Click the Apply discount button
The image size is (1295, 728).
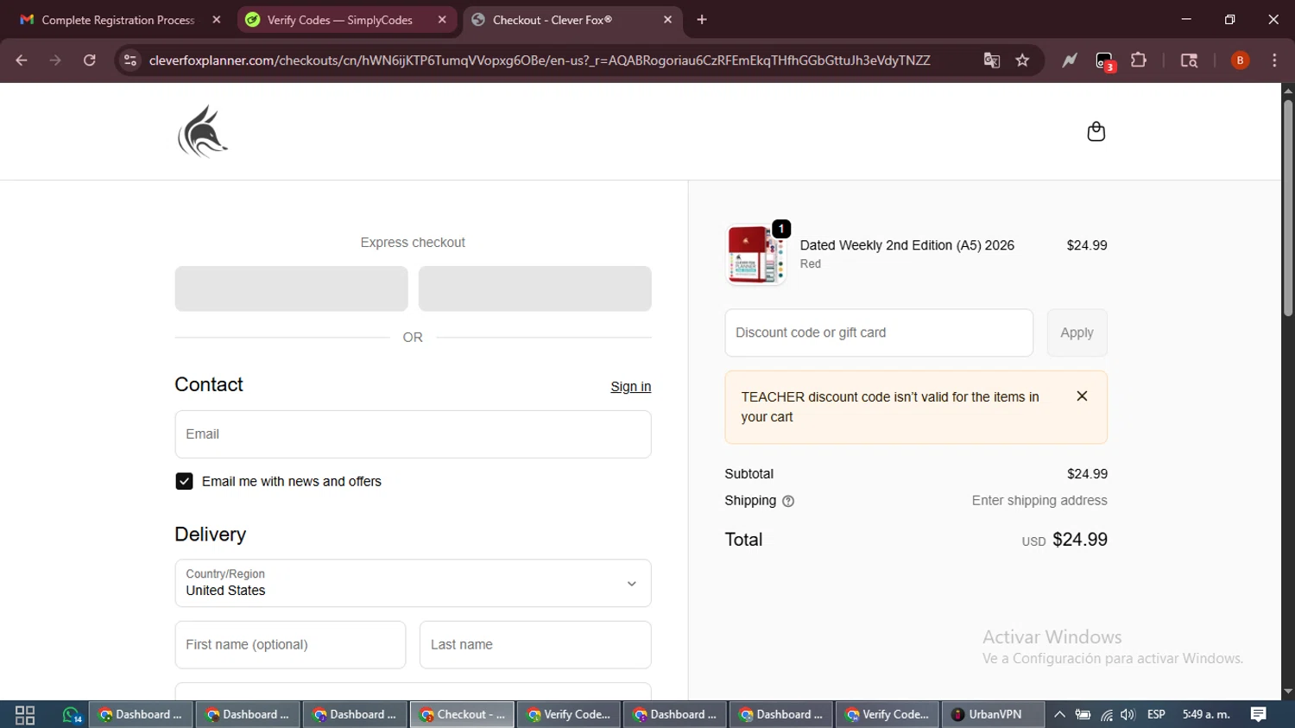point(1077,332)
